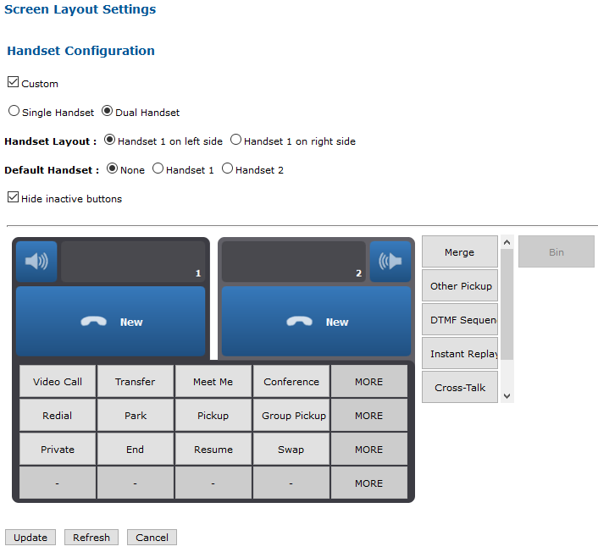This screenshot has width=598, height=552.
Task: Toggle the Custom checkbox
Action: pyautogui.click(x=13, y=82)
